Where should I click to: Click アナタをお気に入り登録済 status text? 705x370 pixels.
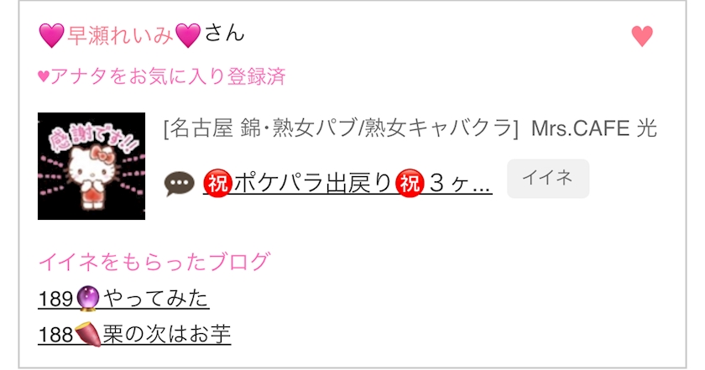[168, 76]
